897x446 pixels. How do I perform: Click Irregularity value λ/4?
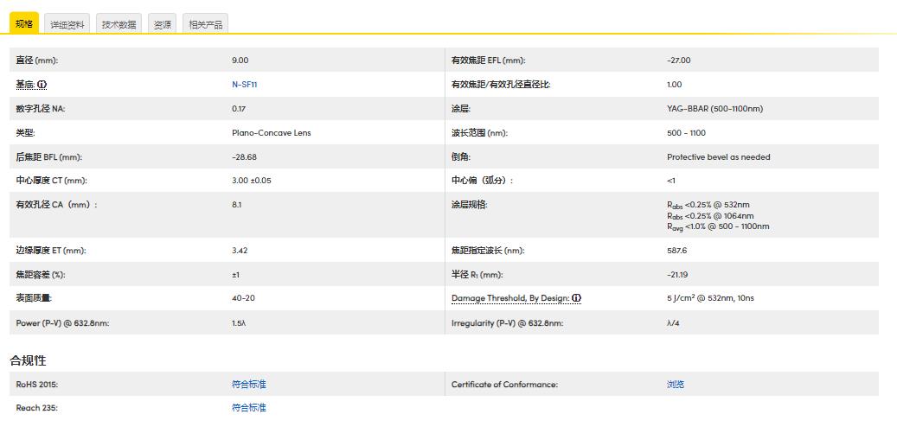coord(673,323)
